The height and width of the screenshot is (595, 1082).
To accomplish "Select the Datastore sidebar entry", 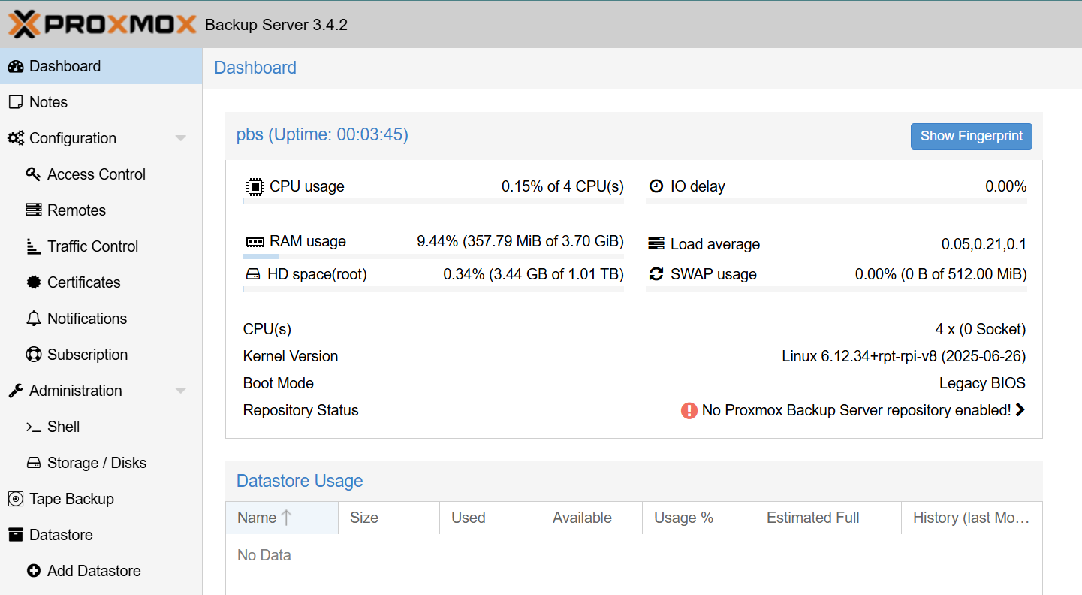I will 101,535.
